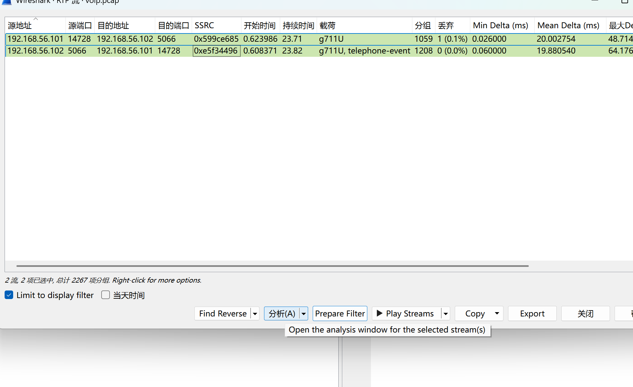Open the Play Streams dropdown arrow
Image resolution: width=633 pixels, height=387 pixels.
point(446,314)
